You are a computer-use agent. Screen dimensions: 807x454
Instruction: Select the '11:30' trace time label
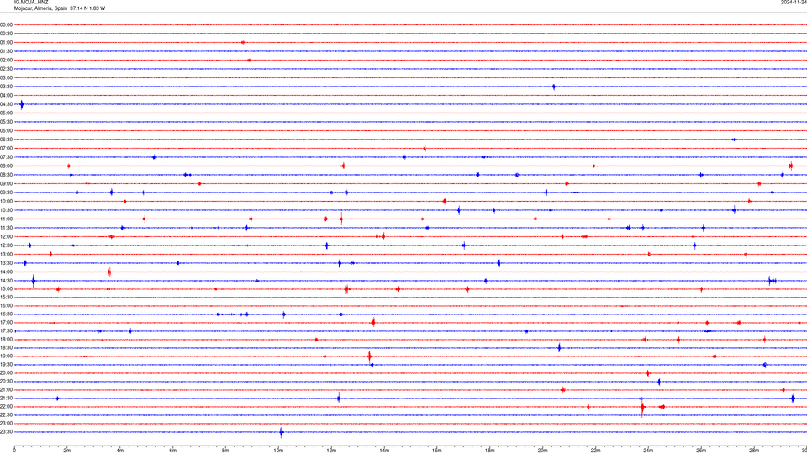point(6,228)
